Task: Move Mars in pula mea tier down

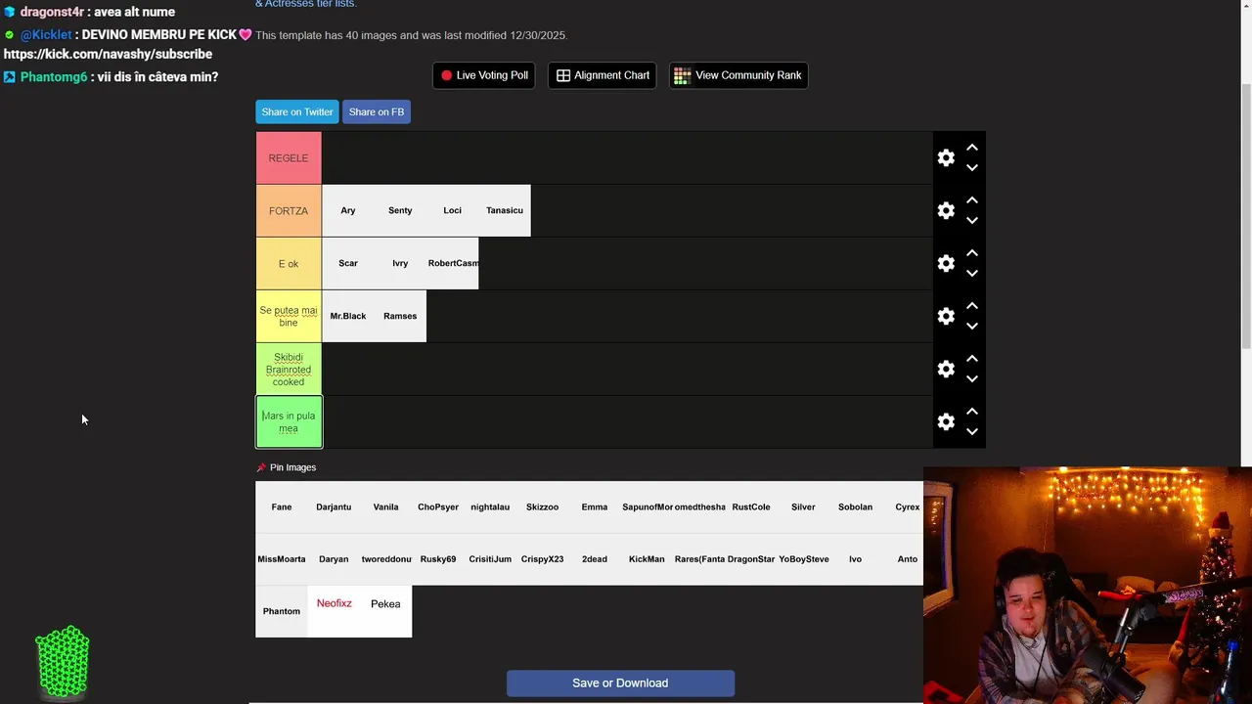Action: coord(972,432)
